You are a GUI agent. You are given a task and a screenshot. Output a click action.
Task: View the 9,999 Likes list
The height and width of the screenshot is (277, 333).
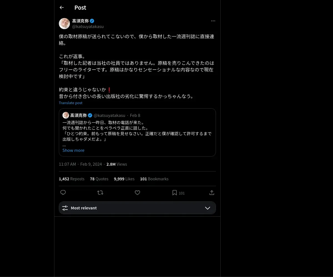[124, 179]
